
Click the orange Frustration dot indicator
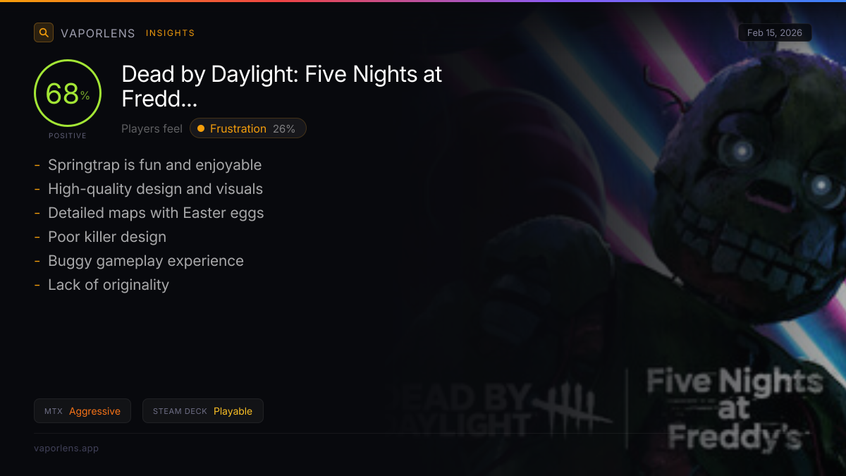click(x=201, y=128)
